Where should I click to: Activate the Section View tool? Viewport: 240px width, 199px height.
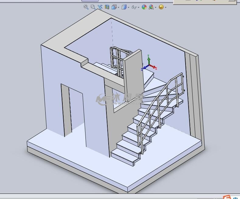[107, 7]
